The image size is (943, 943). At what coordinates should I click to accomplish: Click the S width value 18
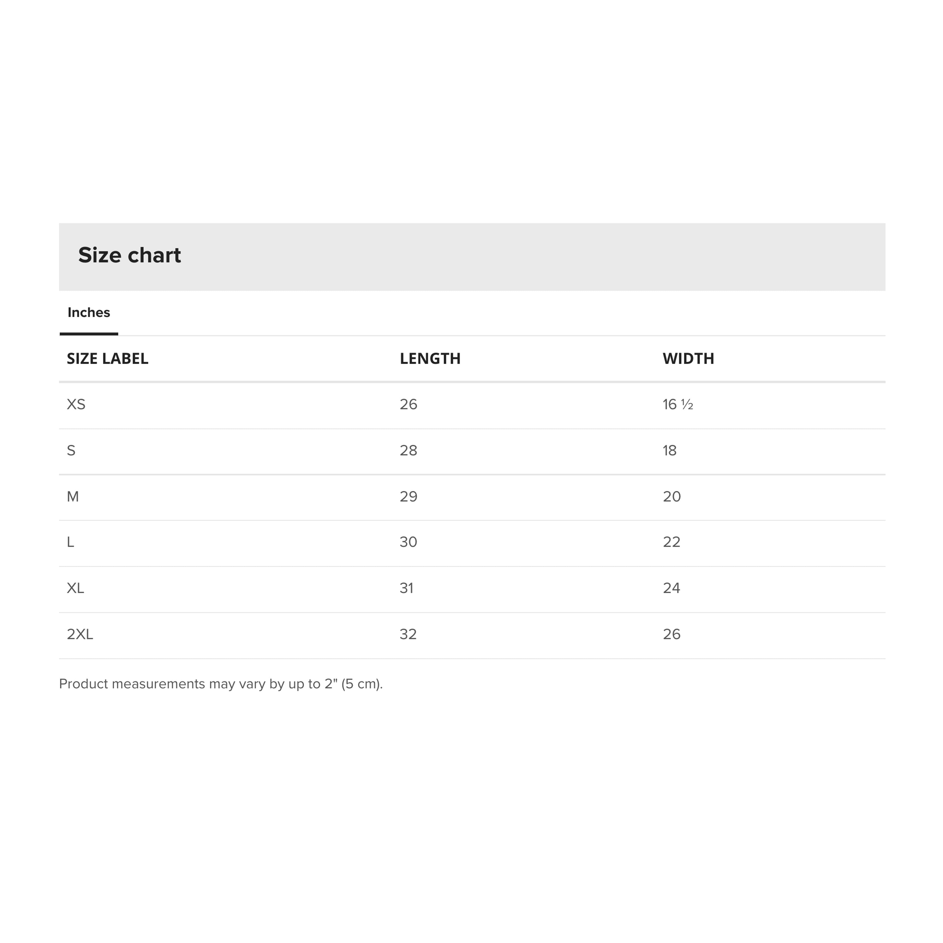pyautogui.click(x=670, y=450)
